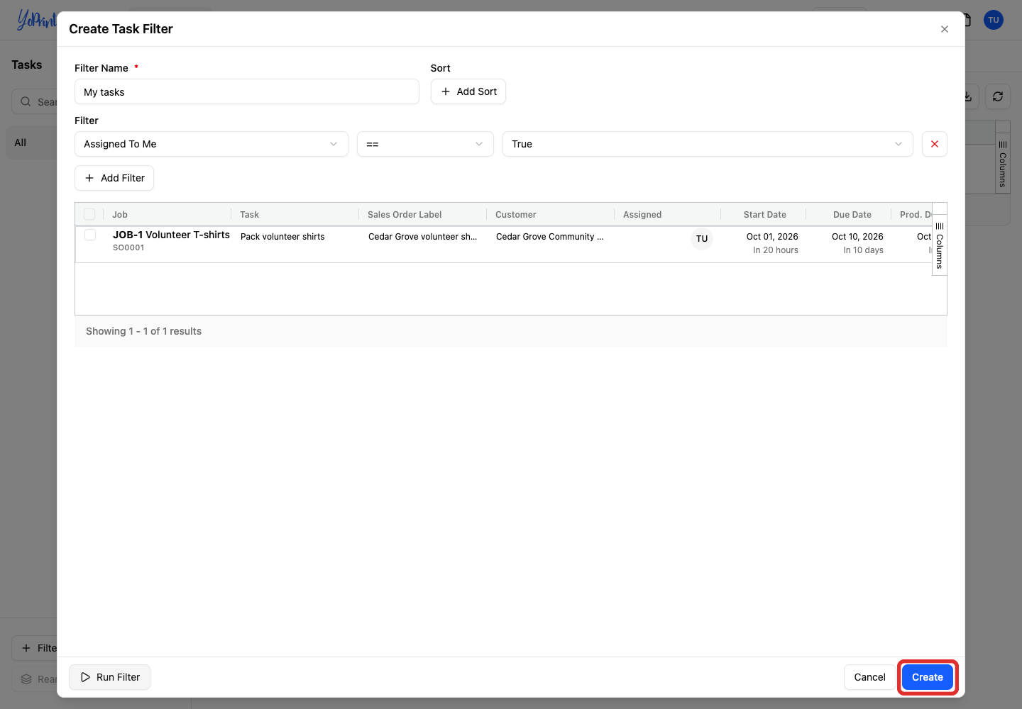Click the Cedar Grove volunteer sh... order label
Image resolution: width=1022 pixels, height=709 pixels.
click(x=423, y=237)
